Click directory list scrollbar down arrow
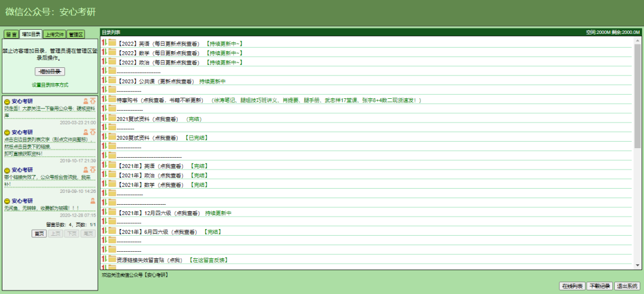The width and height of the screenshot is (644, 294). pos(637,265)
